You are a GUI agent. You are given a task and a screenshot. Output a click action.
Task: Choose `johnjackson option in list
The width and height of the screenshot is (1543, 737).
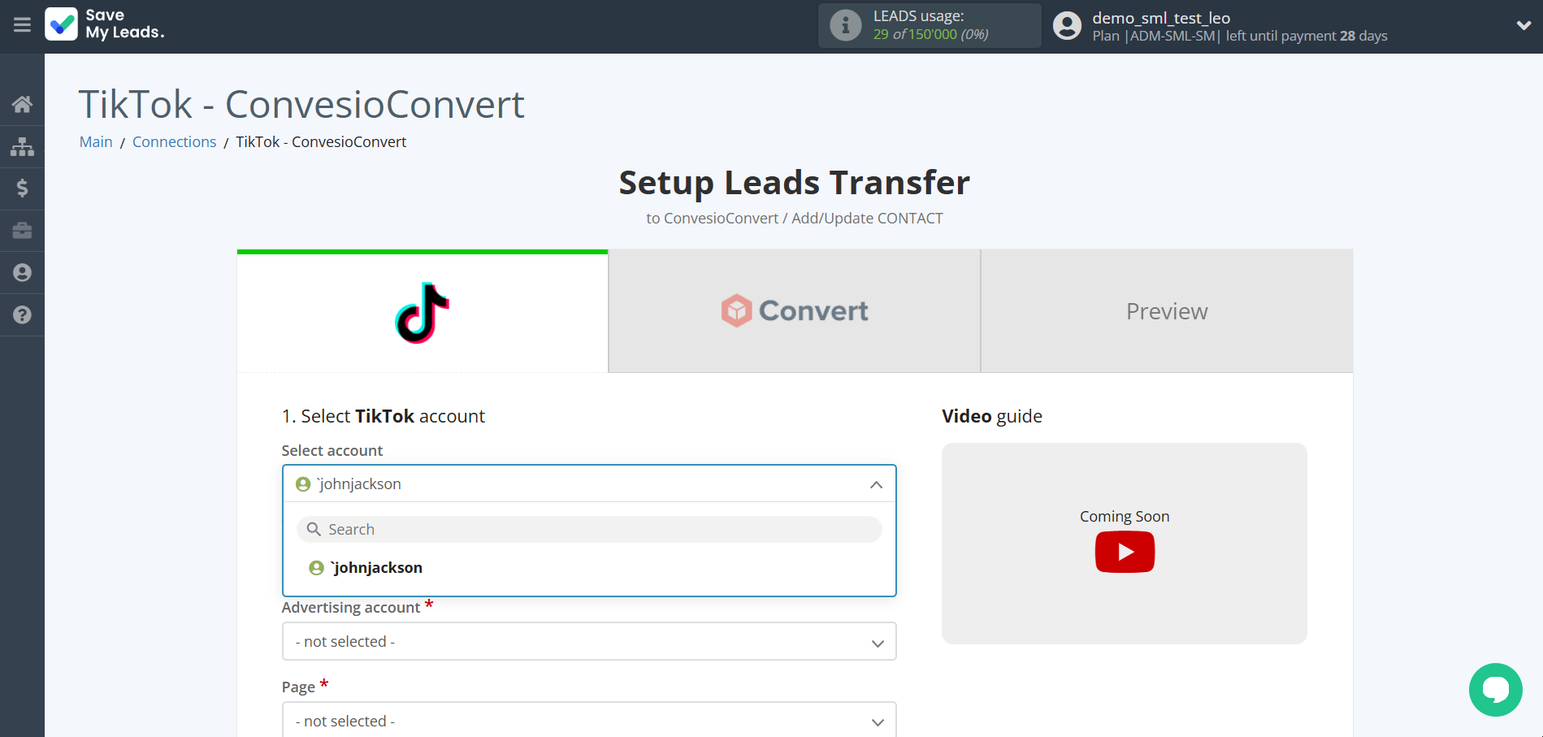[589, 567]
